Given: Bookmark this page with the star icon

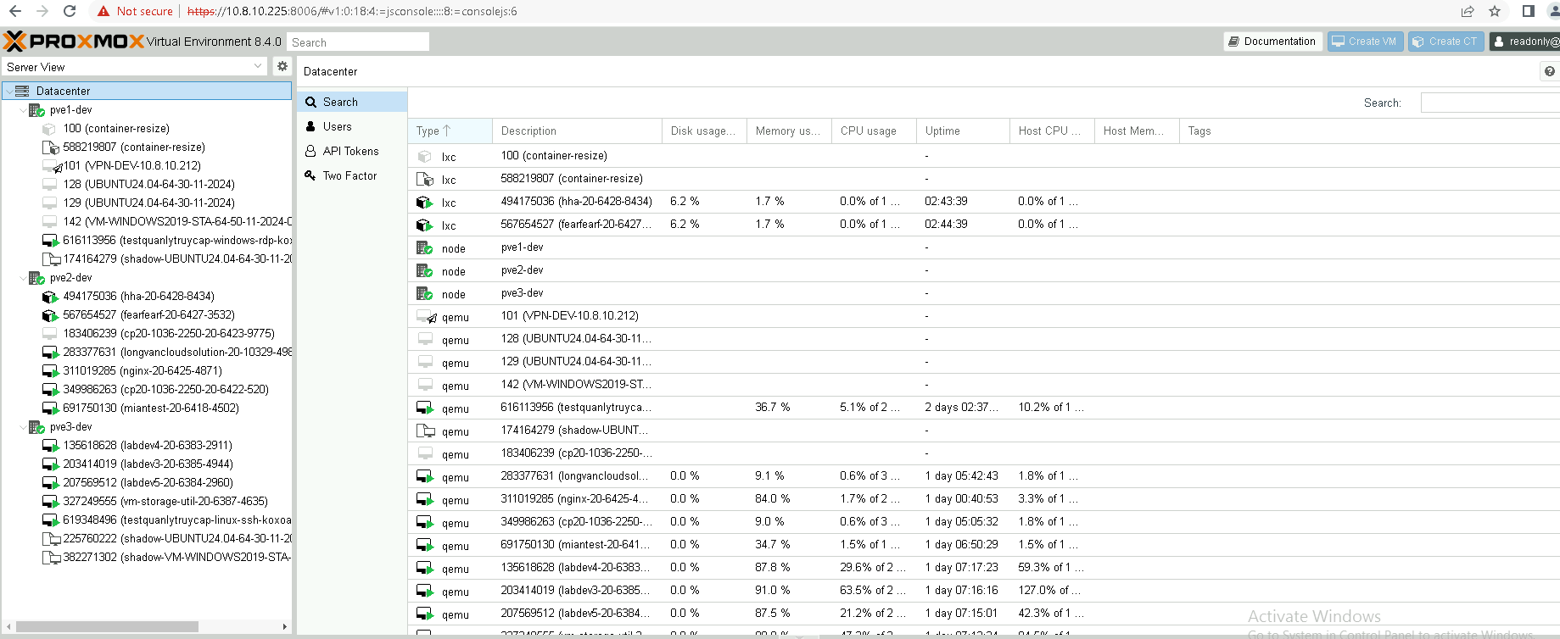Looking at the screenshot, I should coord(1495,11).
